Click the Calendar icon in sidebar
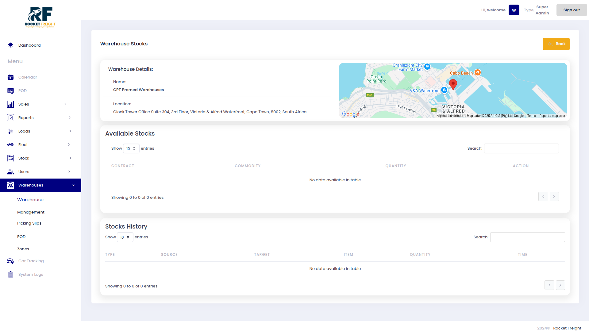 pos(10,77)
